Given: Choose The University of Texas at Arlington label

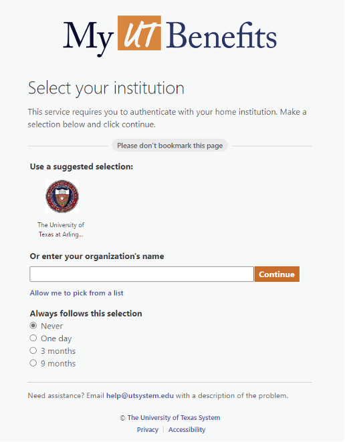Looking at the screenshot, I should pyautogui.click(x=61, y=230).
